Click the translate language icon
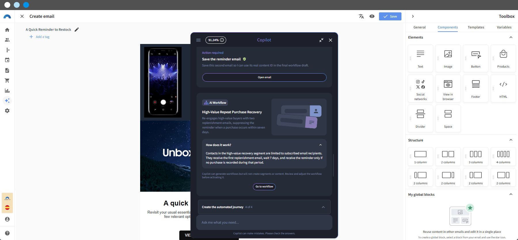This screenshot has width=518, height=240. (x=361, y=16)
